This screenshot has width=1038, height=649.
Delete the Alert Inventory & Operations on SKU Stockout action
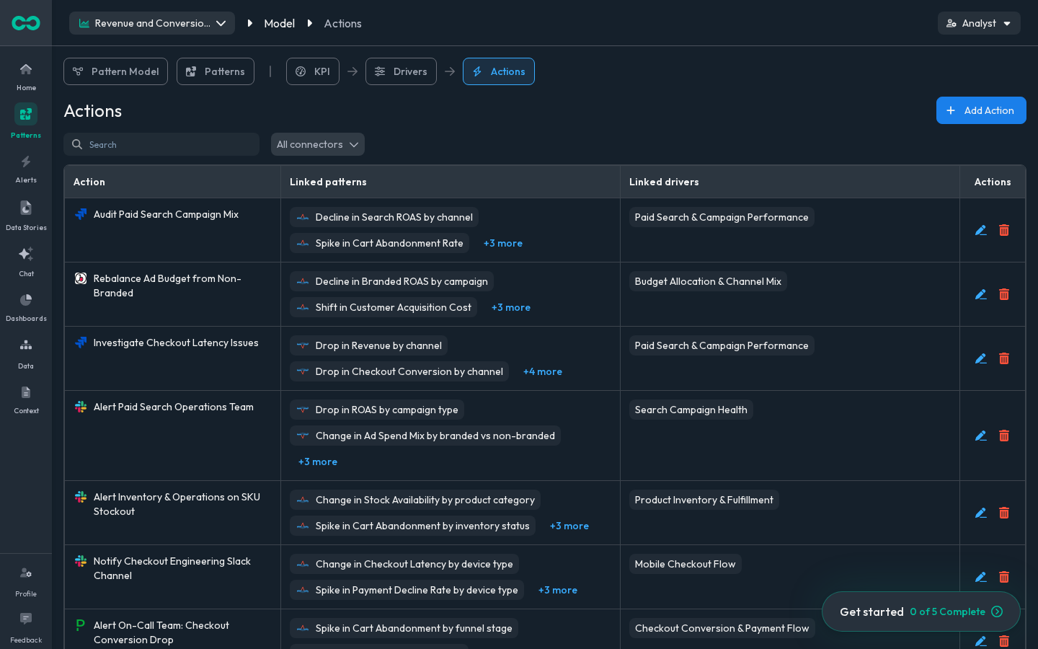pyautogui.click(x=1004, y=513)
